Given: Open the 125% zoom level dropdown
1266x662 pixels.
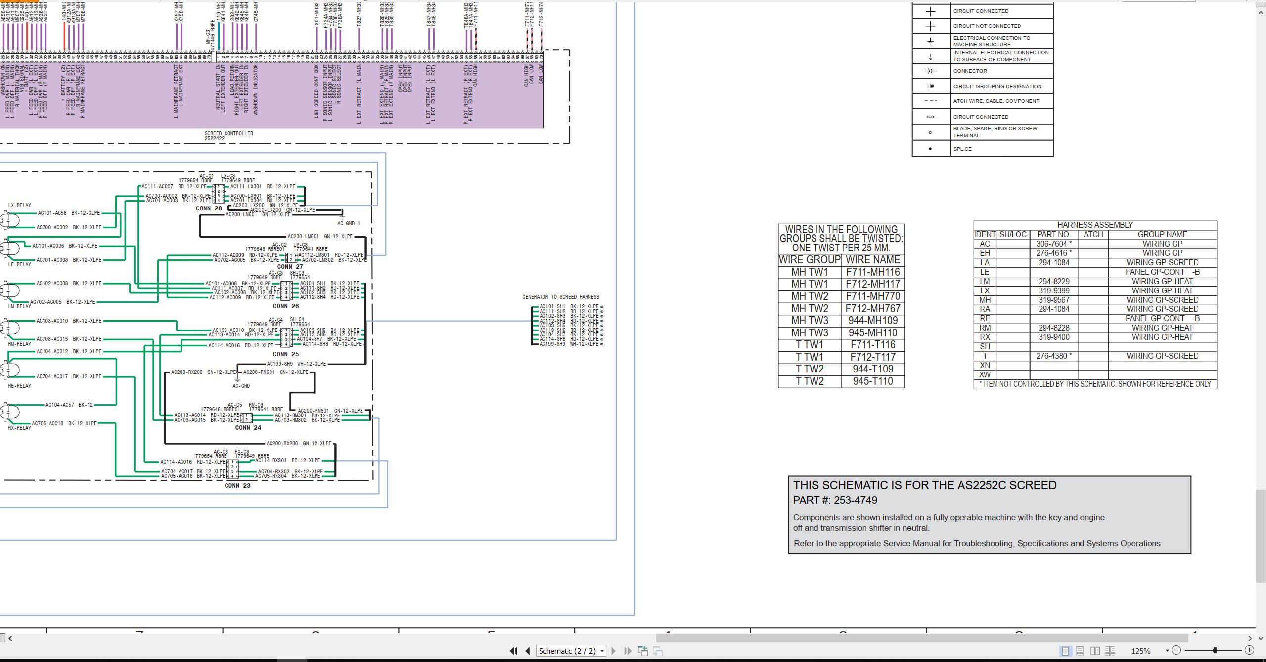Looking at the screenshot, I should (1167, 651).
